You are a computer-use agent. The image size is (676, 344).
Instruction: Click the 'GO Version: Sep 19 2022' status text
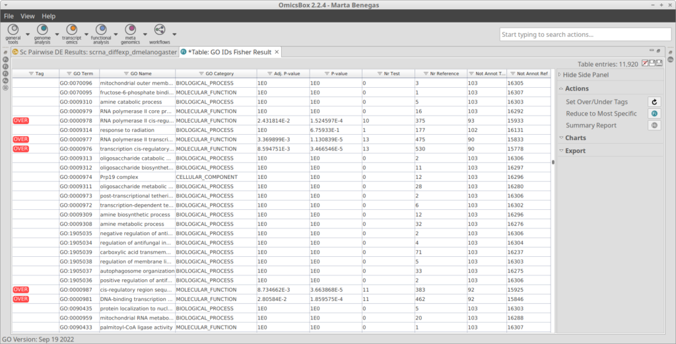point(38,339)
